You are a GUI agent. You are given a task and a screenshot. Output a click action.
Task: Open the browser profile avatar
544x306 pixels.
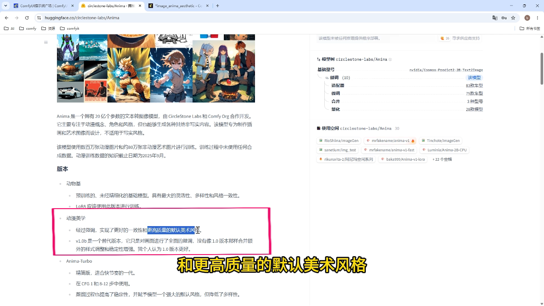point(527,18)
